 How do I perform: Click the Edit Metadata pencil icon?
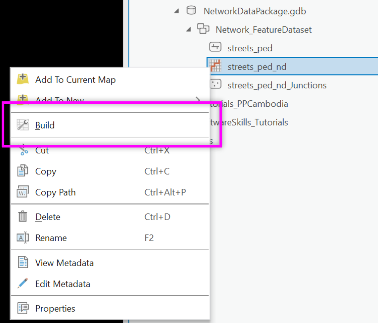23,284
